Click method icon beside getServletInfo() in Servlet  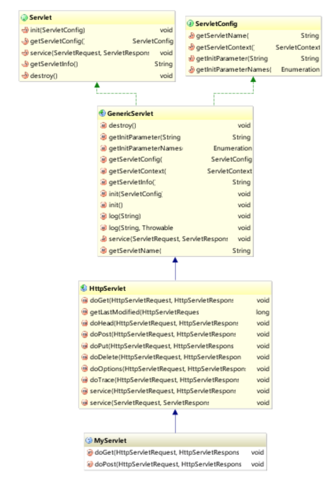(25, 64)
